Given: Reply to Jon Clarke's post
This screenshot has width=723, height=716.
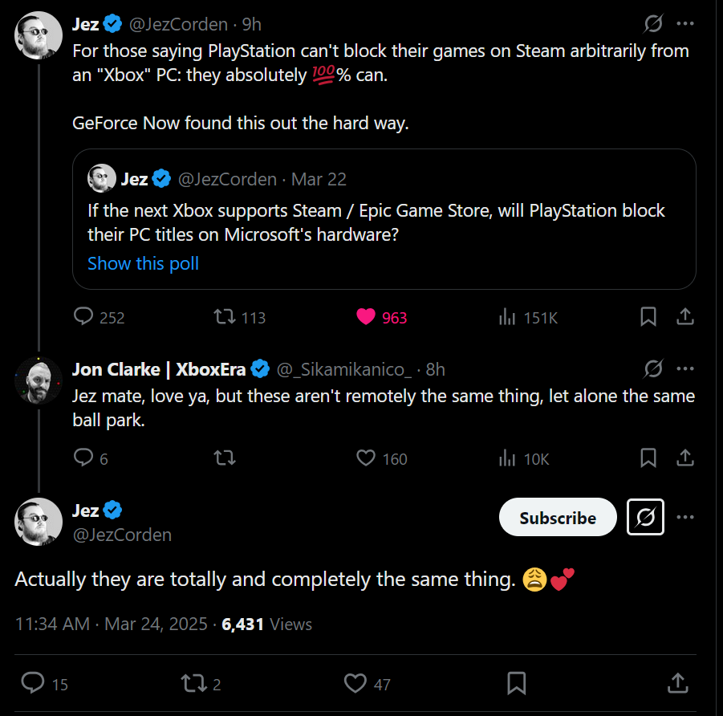Looking at the screenshot, I should pyautogui.click(x=84, y=458).
